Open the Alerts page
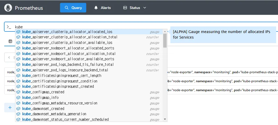Image resolution: width=278 pixels, height=125 pixels. click(103, 8)
